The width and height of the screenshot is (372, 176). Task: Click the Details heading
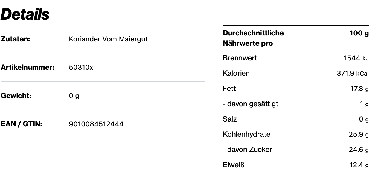(25, 14)
